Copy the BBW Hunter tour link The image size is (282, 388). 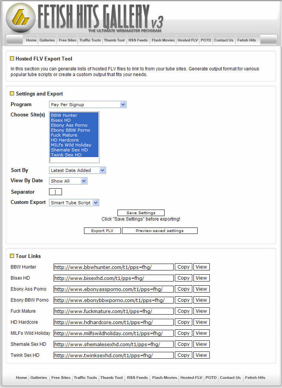(184, 267)
